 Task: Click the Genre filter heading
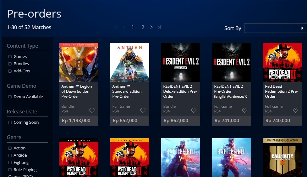(14, 138)
